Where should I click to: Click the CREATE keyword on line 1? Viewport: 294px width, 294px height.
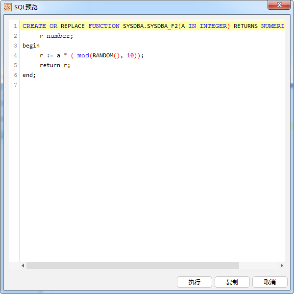pos(34,26)
